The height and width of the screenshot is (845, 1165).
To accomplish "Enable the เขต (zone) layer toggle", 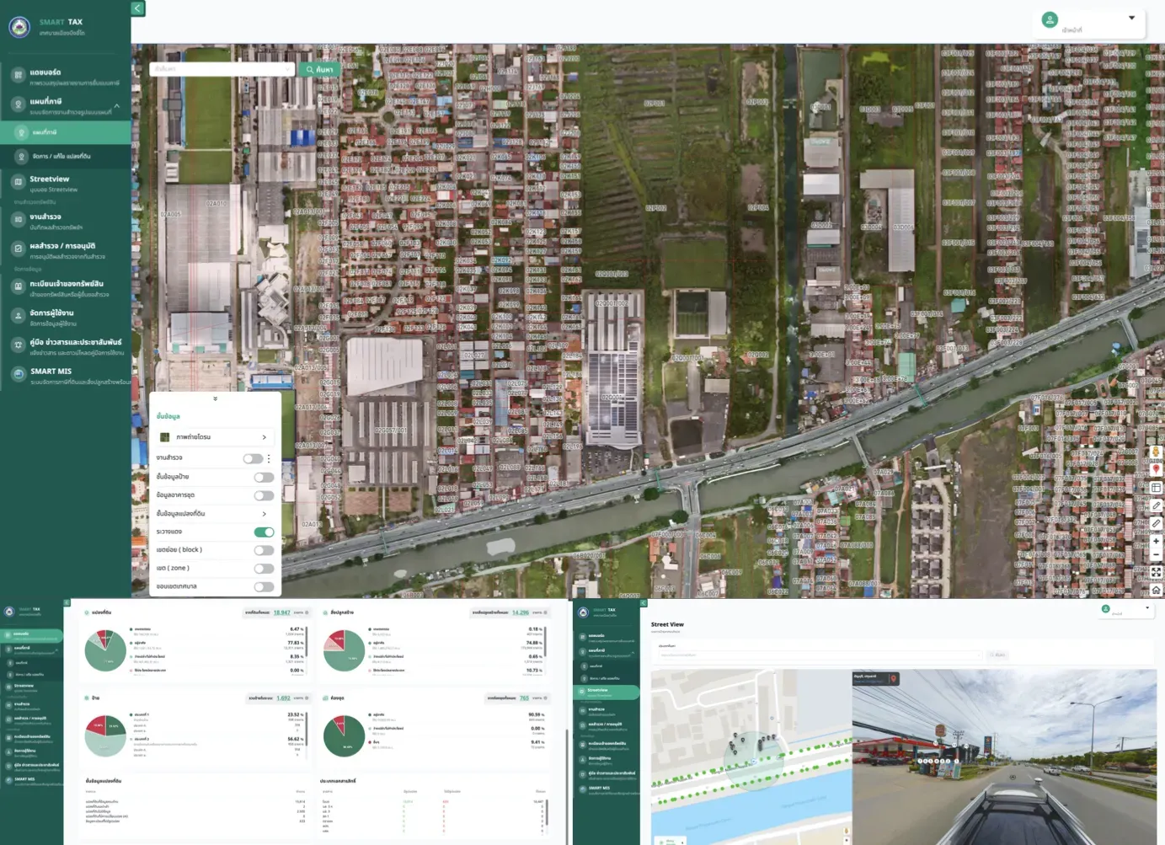I will (x=264, y=569).
